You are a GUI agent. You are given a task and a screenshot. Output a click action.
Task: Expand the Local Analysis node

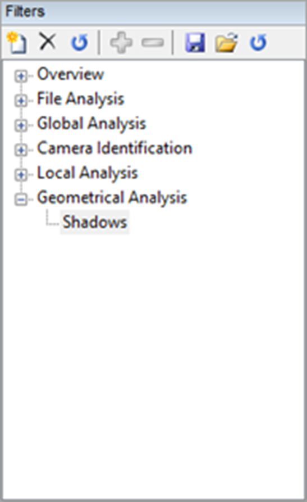pos(21,174)
